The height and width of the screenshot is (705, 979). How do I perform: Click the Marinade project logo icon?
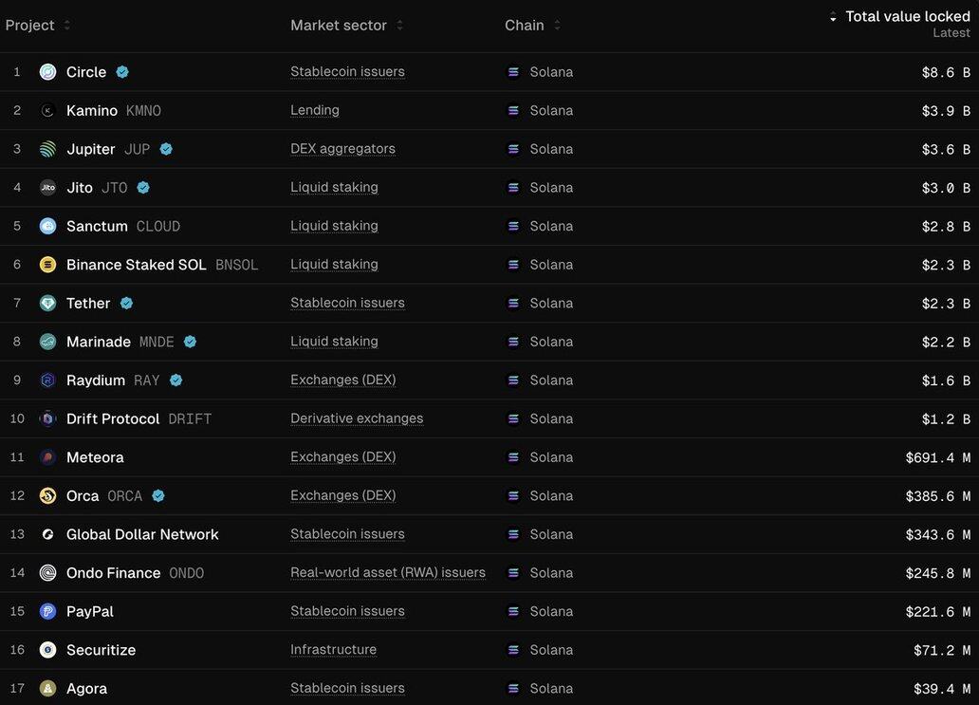coord(48,342)
